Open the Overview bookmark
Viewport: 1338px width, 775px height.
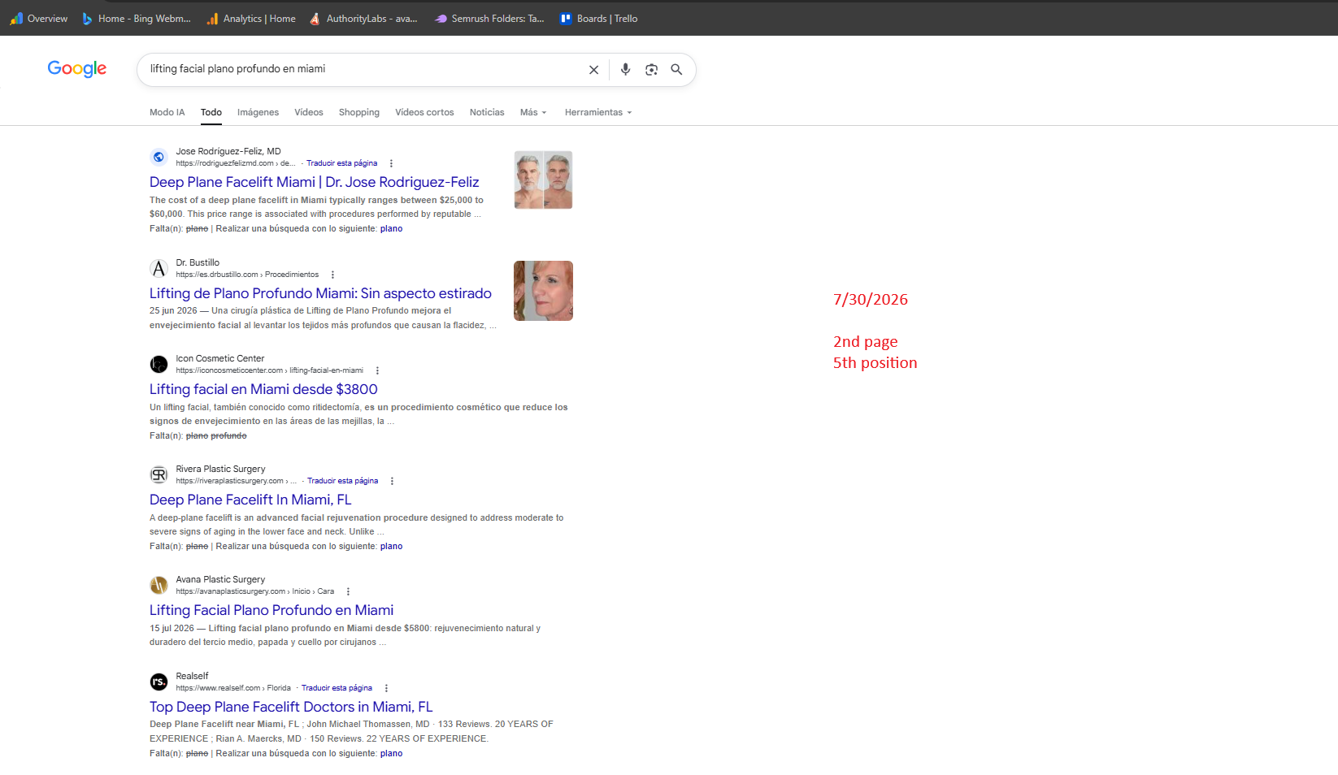pyautogui.click(x=39, y=19)
